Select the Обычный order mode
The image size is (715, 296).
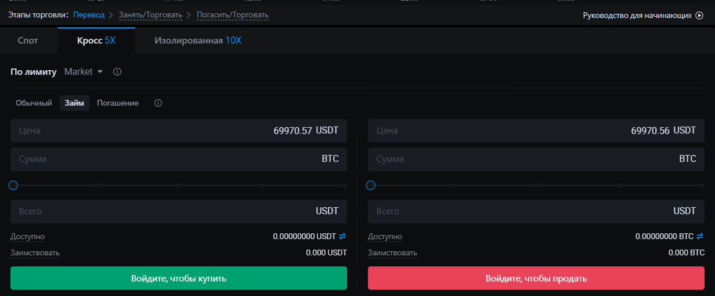click(x=34, y=103)
